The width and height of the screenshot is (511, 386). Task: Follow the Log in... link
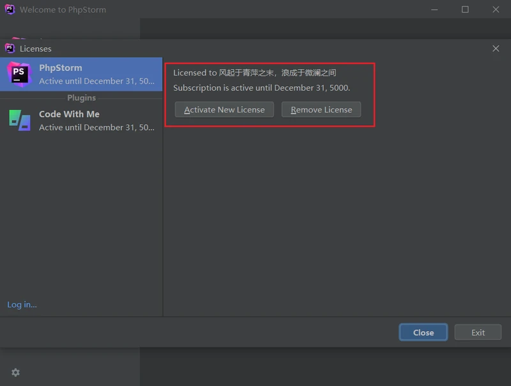[22, 305]
